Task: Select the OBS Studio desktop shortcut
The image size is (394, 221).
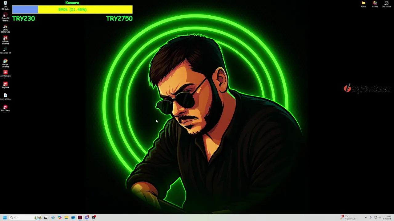Action: point(386,4)
